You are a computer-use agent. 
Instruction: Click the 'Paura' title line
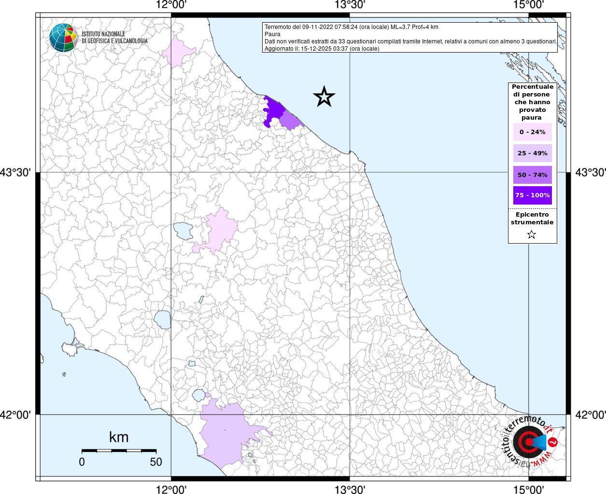click(x=272, y=34)
